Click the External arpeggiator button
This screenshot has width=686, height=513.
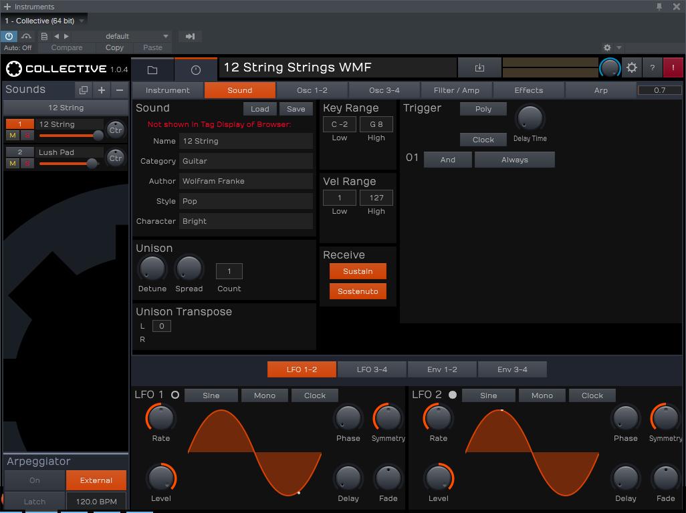pyautogui.click(x=96, y=480)
